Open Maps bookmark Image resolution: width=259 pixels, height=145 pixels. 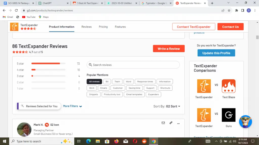coord(44,17)
